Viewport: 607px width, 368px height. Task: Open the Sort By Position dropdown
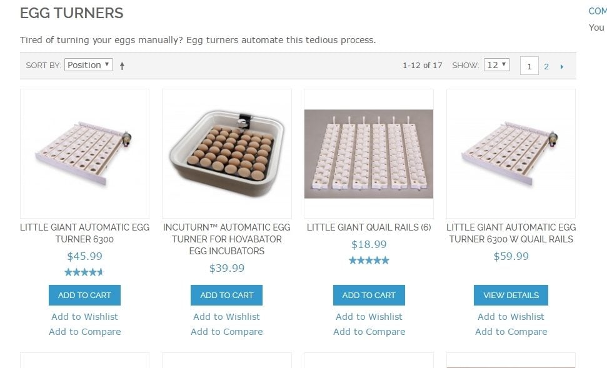pyautogui.click(x=89, y=65)
